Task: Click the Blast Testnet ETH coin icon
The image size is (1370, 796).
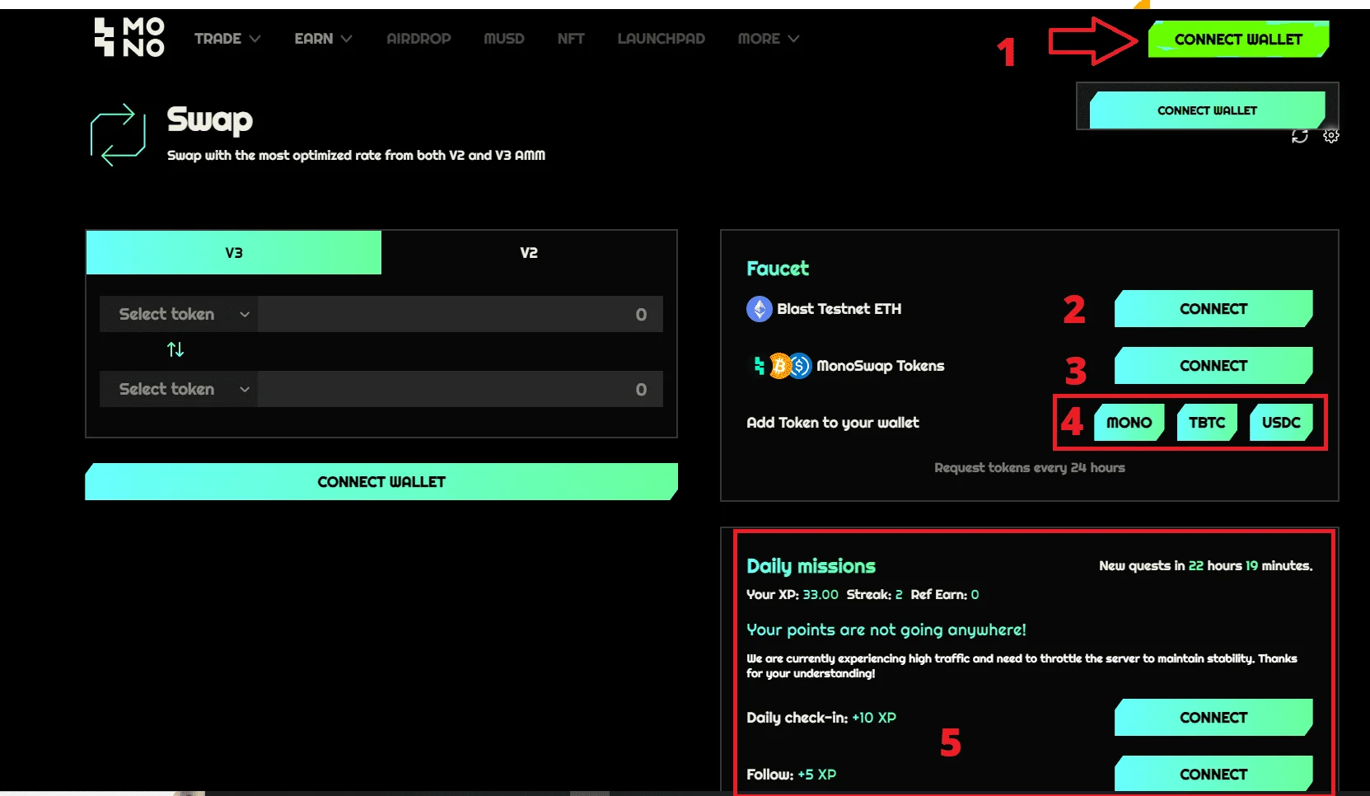Action: click(x=759, y=309)
